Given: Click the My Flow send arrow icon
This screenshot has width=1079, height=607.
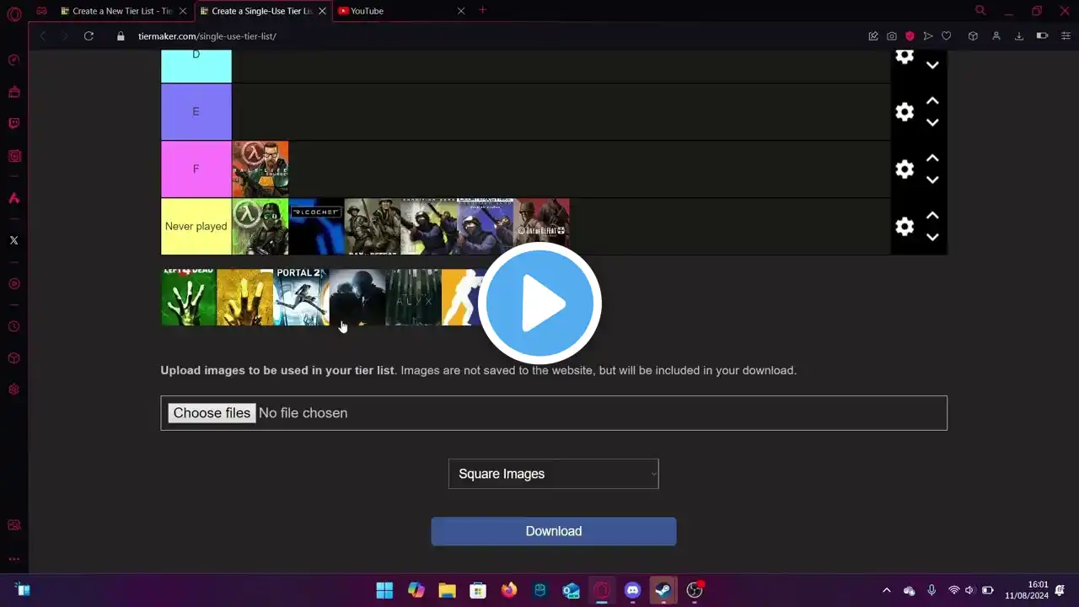Looking at the screenshot, I should pos(928,36).
